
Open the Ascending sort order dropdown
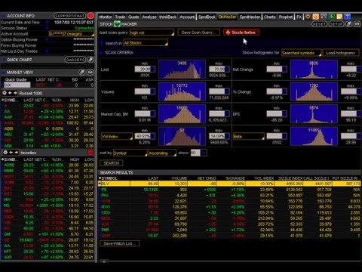pos(162,153)
